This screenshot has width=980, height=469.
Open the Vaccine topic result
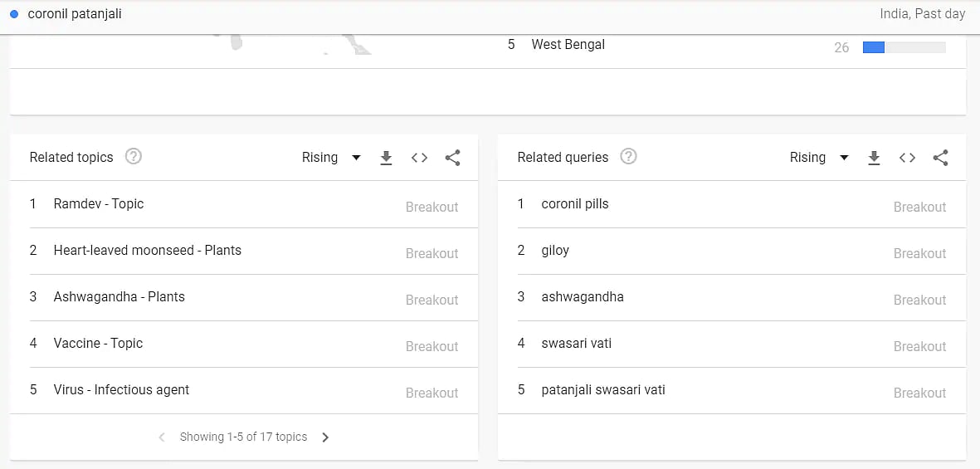click(98, 344)
